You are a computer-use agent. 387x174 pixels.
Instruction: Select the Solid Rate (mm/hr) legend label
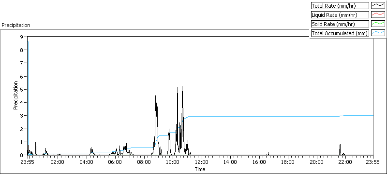(340, 24)
